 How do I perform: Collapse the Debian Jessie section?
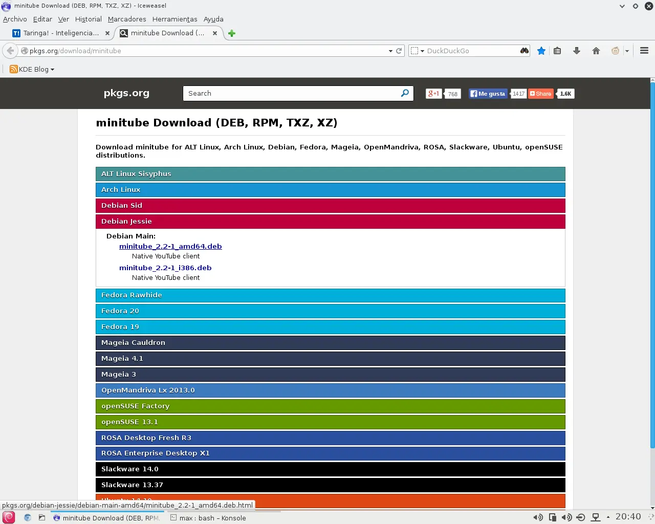331,222
